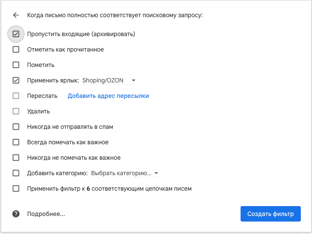Image resolution: width=312 pixels, height=234 pixels.
Task: Check Применить фильтр к 6 цепочкам
Action: (x=16, y=188)
